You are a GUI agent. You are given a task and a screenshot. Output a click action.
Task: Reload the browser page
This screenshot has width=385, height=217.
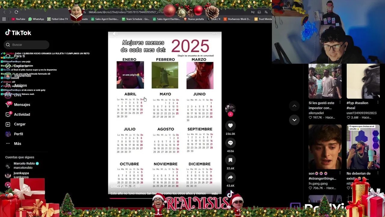click(16, 12)
